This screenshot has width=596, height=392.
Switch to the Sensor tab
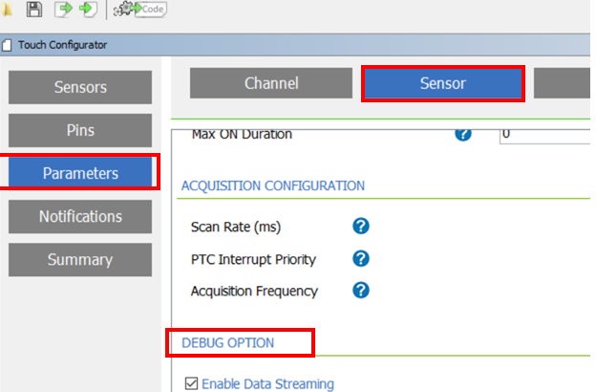pos(443,83)
